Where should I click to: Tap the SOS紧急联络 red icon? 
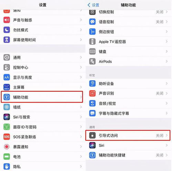point(7,137)
